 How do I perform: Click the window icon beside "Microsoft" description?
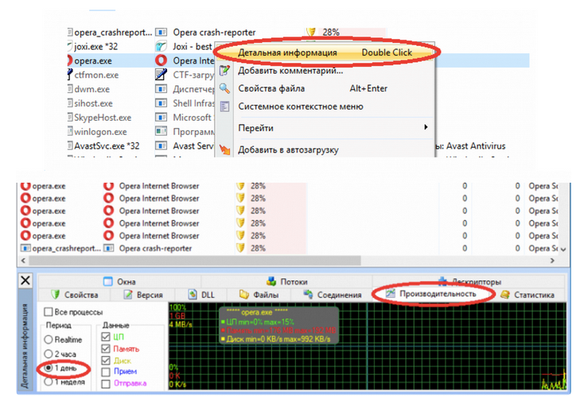(x=161, y=118)
